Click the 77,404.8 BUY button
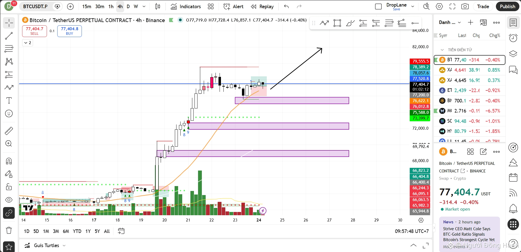Image resolution: width=521 pixels, height=252 pixels. click(70, 31)
